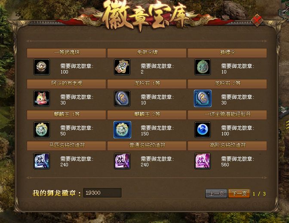Select the 一等武魂珠 pearl icon
289x223 pixels.
42,67
